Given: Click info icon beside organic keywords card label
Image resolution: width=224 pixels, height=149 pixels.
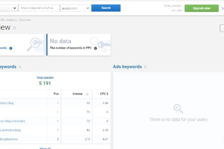Looking at the screenshot, I should [x=11, y=48].
